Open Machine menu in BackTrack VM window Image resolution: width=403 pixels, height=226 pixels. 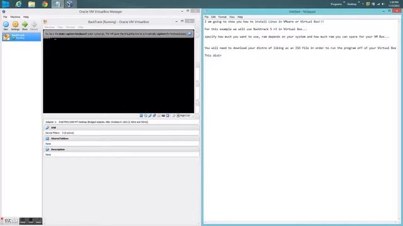click(50, 27)
